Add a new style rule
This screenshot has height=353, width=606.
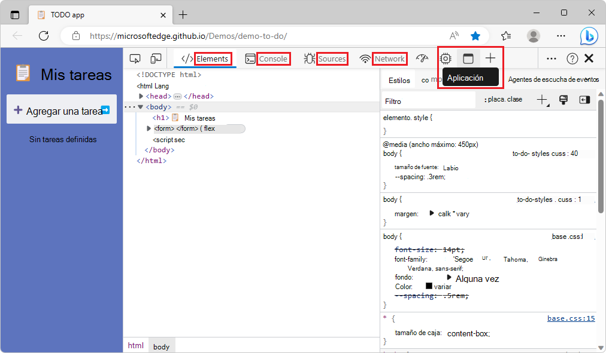pyautogui.click(x=543, y=100)
